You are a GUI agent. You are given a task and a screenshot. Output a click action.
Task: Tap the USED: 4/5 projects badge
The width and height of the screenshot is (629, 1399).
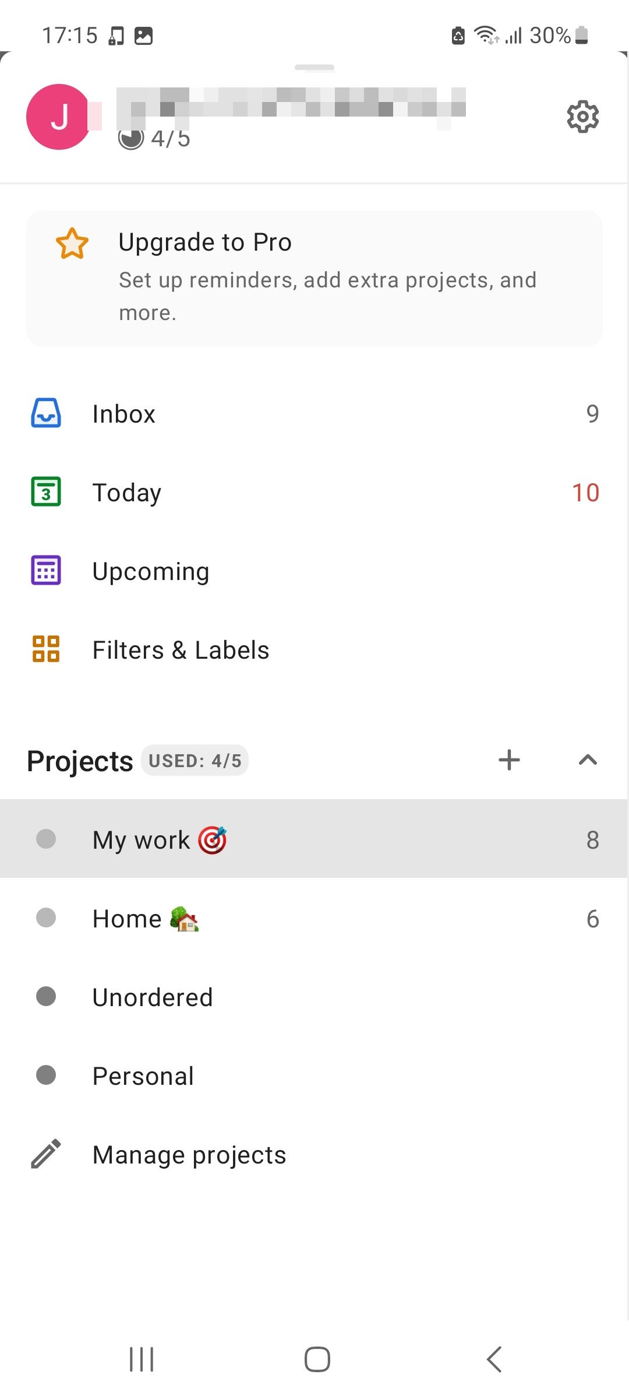pyautogui.click(x=195, y=761)
